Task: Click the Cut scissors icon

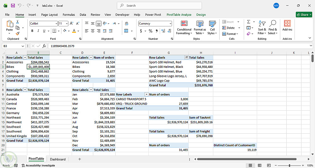Action: click(18, 22)
